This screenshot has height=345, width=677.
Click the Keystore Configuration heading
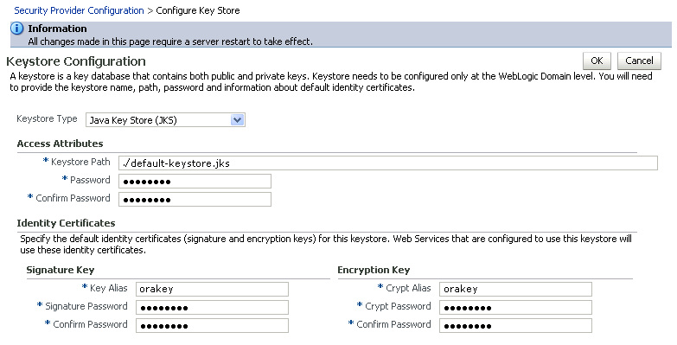76,61
